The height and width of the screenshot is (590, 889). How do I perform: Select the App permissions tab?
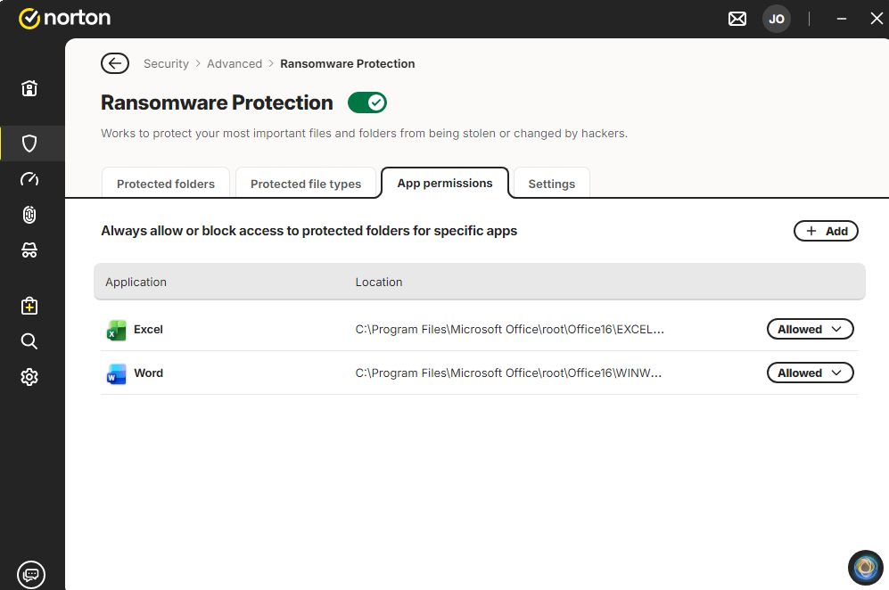click(x=445, y=183)
